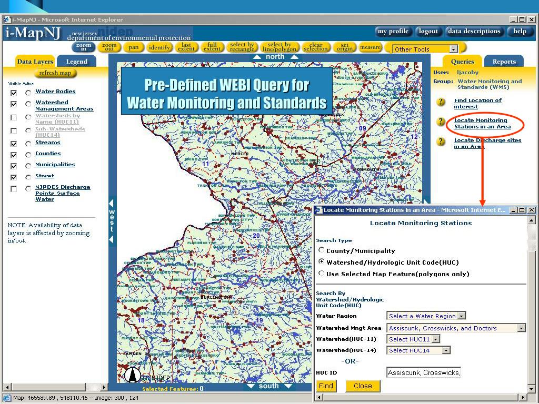
Task: Use the measure tool
Action: pyautogui.click(x=370, y=47)
